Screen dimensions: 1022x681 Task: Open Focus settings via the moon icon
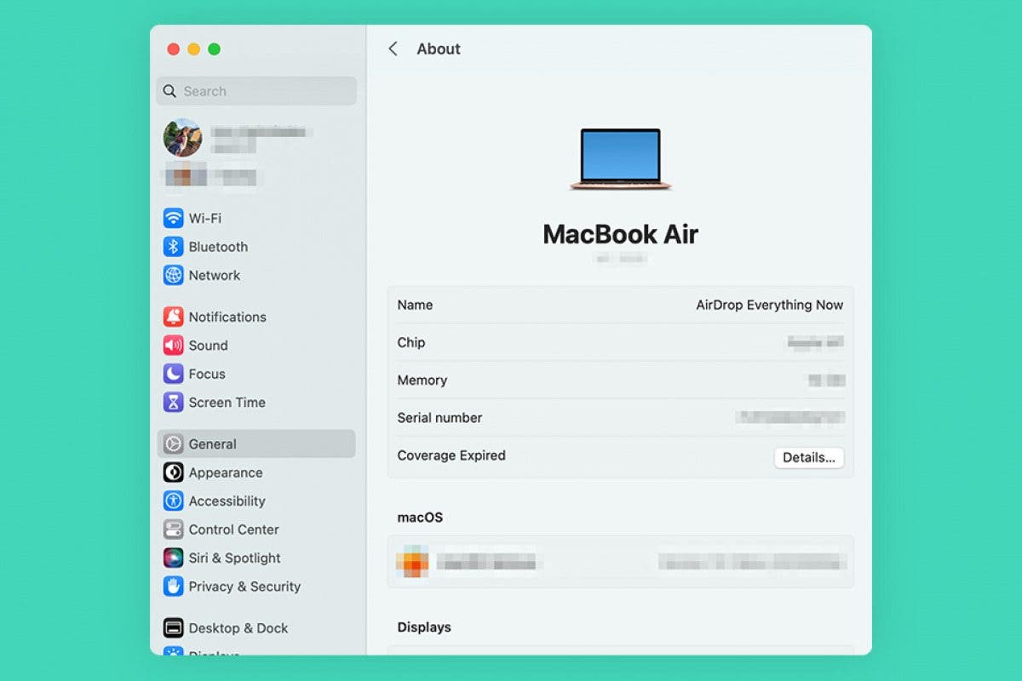(x=174, y=374)
